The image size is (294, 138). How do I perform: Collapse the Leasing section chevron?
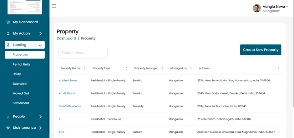[x=40, y=45]
